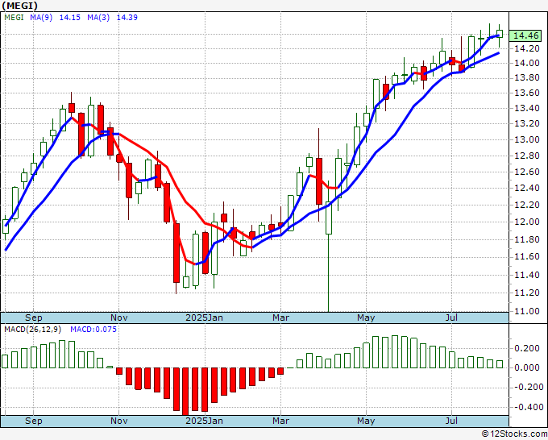Click Mar on the MACD panel date axis

tap(280, 421)
